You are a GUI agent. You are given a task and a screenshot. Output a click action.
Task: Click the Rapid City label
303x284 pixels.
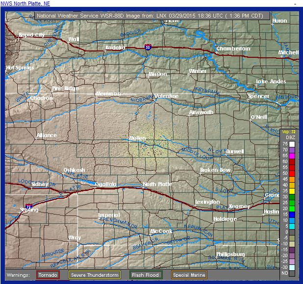coord(31,35)
